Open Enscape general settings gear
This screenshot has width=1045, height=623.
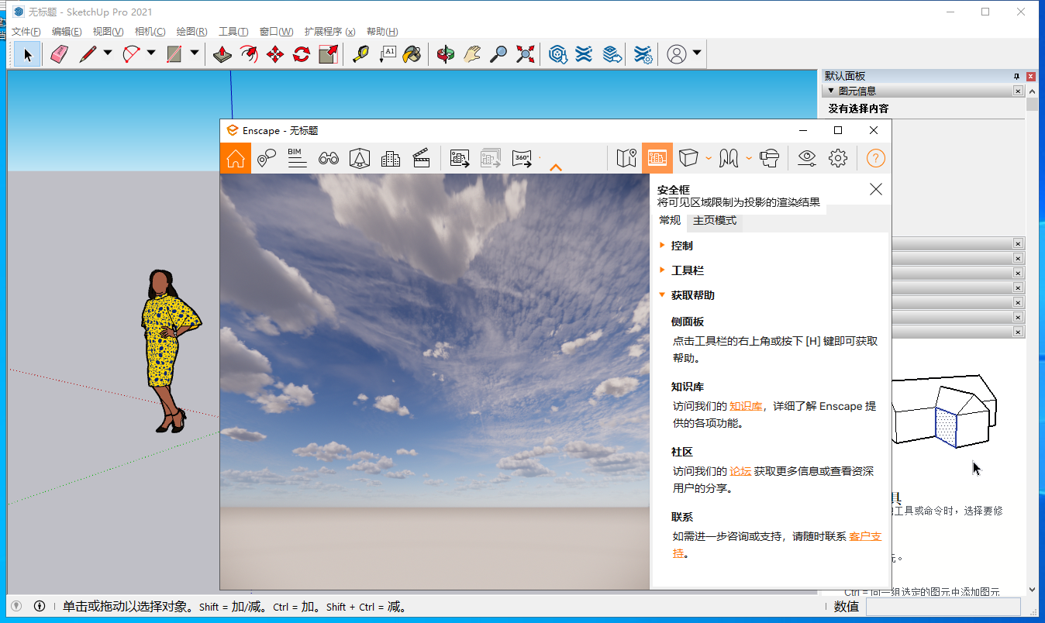838,158
